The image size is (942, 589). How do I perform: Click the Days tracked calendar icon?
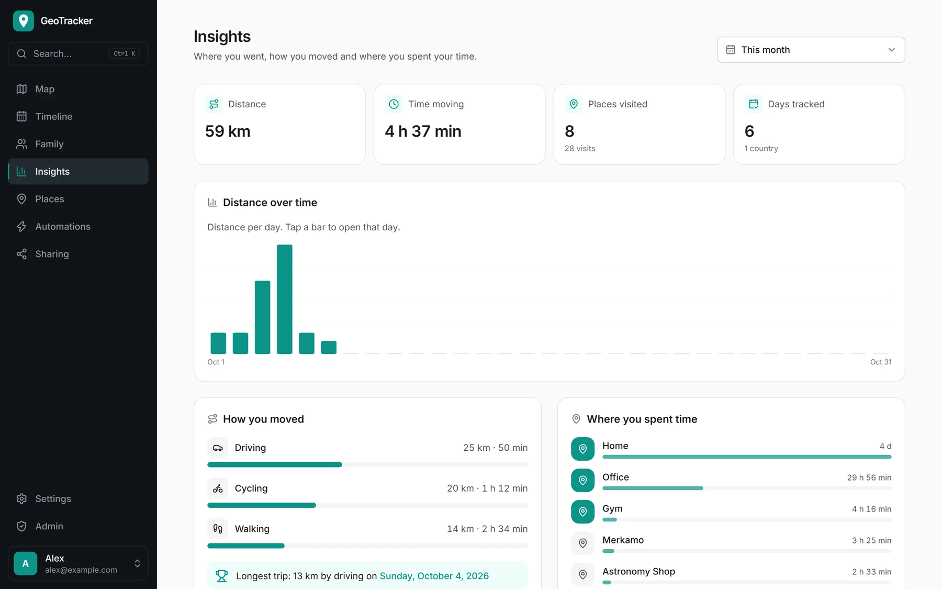[x=754, y=104]
